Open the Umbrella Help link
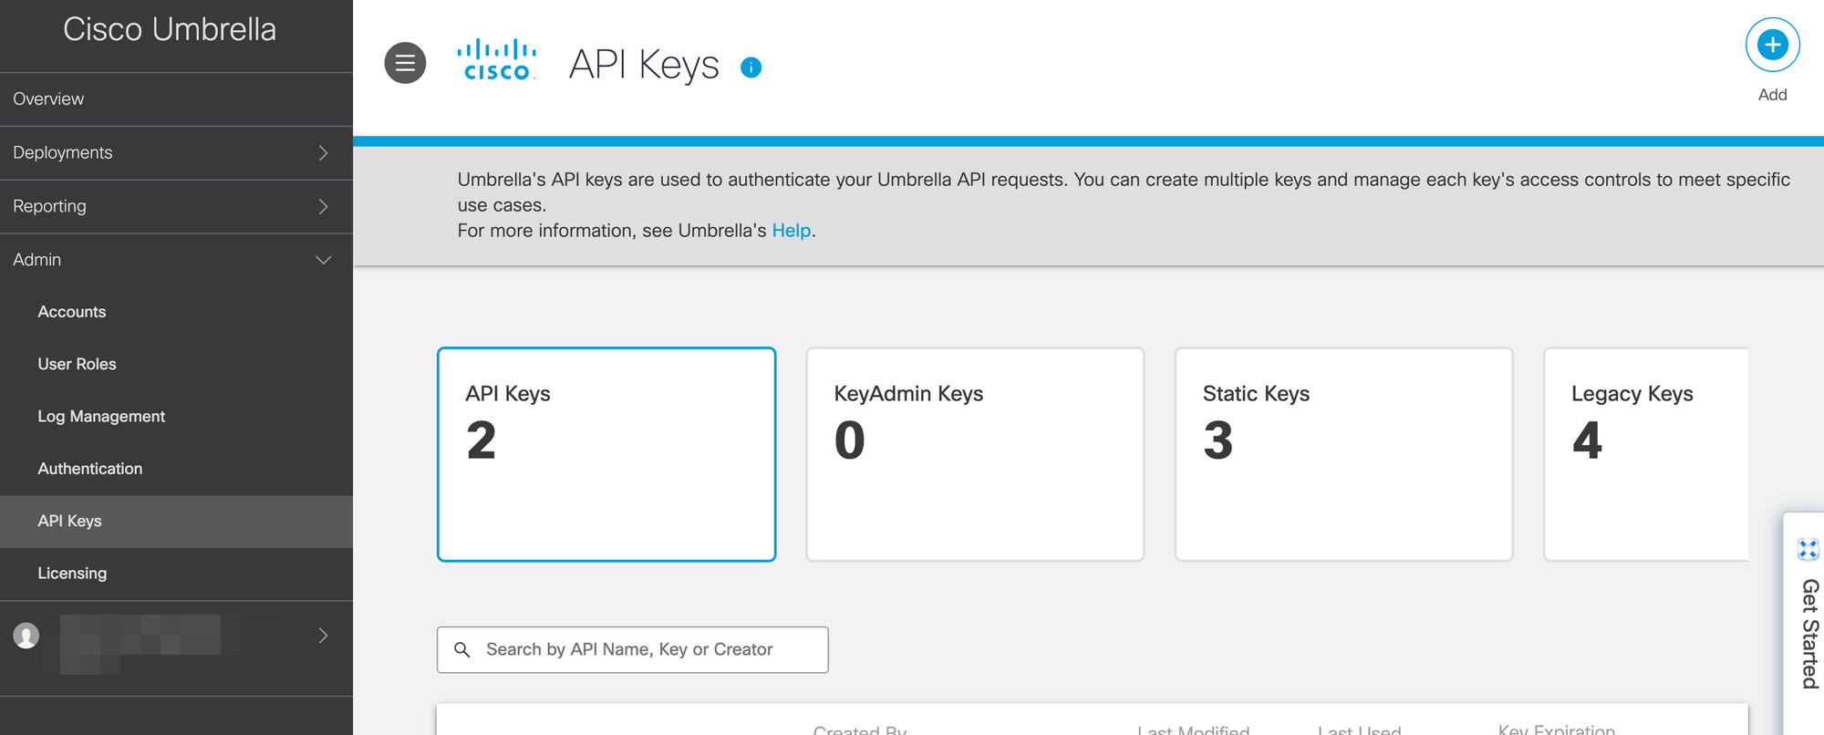1824x735 pixels. tap(791, 231)
